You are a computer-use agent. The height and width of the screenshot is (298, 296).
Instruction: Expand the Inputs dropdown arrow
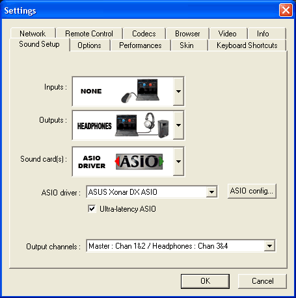(178, 92)
